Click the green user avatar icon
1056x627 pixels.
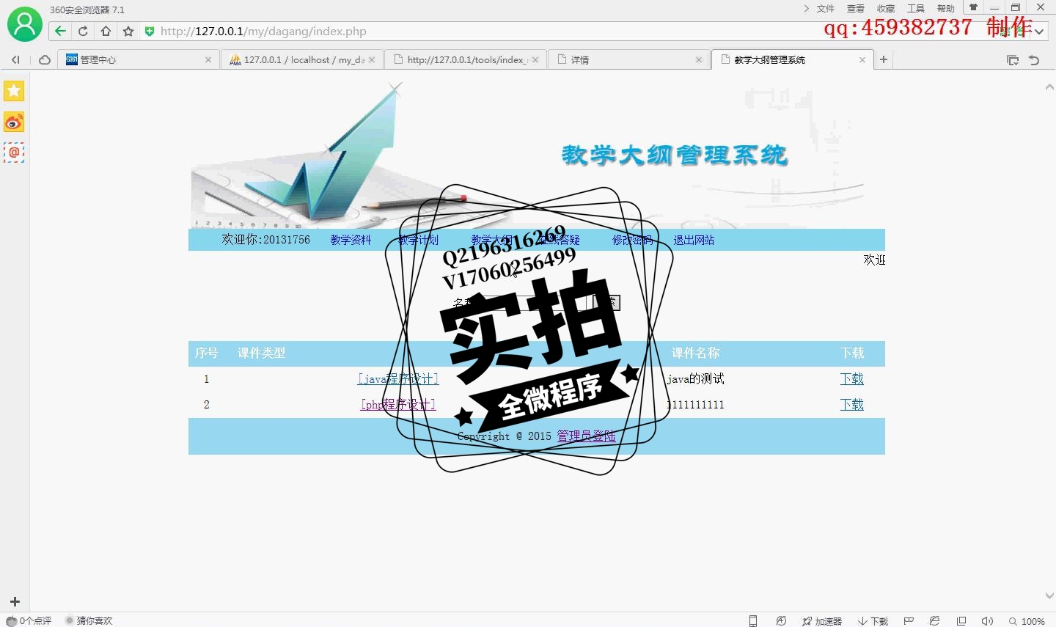coord(25,25)
